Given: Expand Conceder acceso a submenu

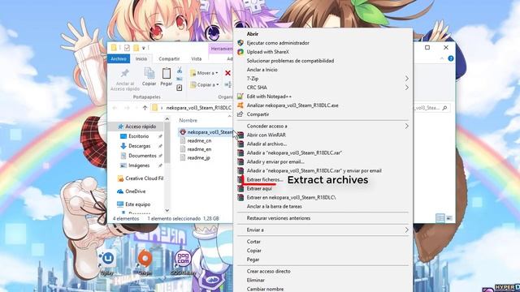Looking at the screenshot, I should coord(406,127).
